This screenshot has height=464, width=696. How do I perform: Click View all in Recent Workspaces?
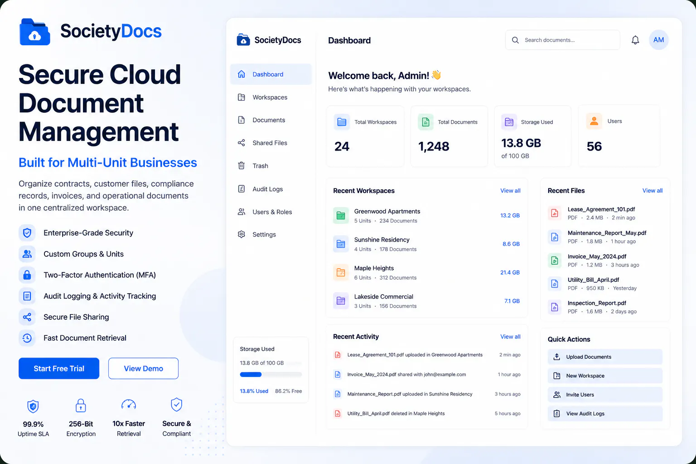pyautogui.click(x=510, y=191)
